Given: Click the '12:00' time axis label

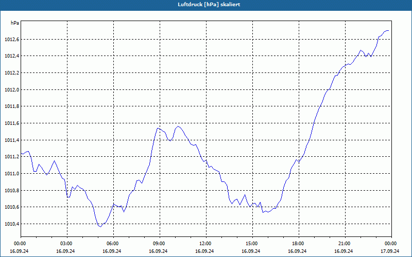Looking at the screenshot, I should tap(206, 244).
